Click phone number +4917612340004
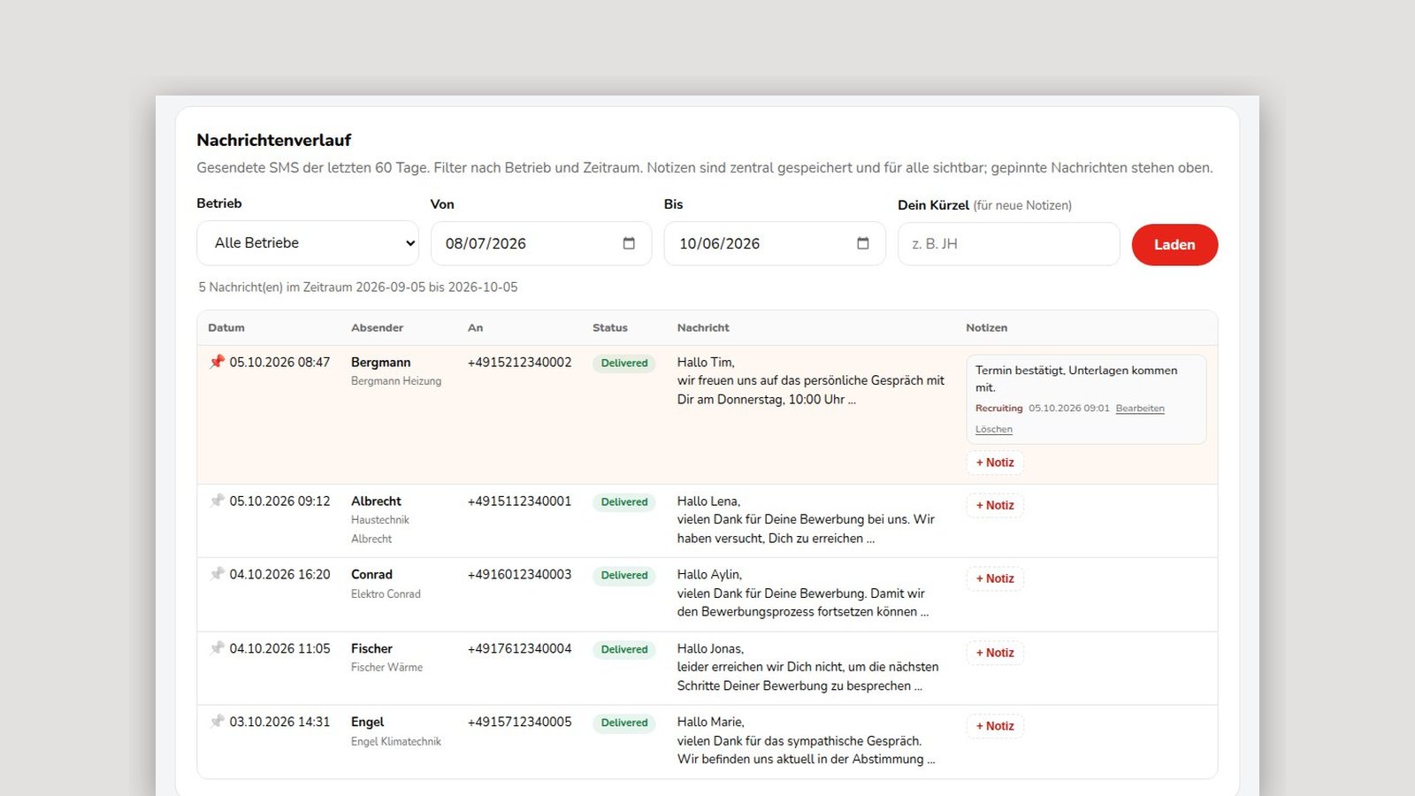Image resolution: width=1415 pixels, height=796 pixels. click(519, 649)
